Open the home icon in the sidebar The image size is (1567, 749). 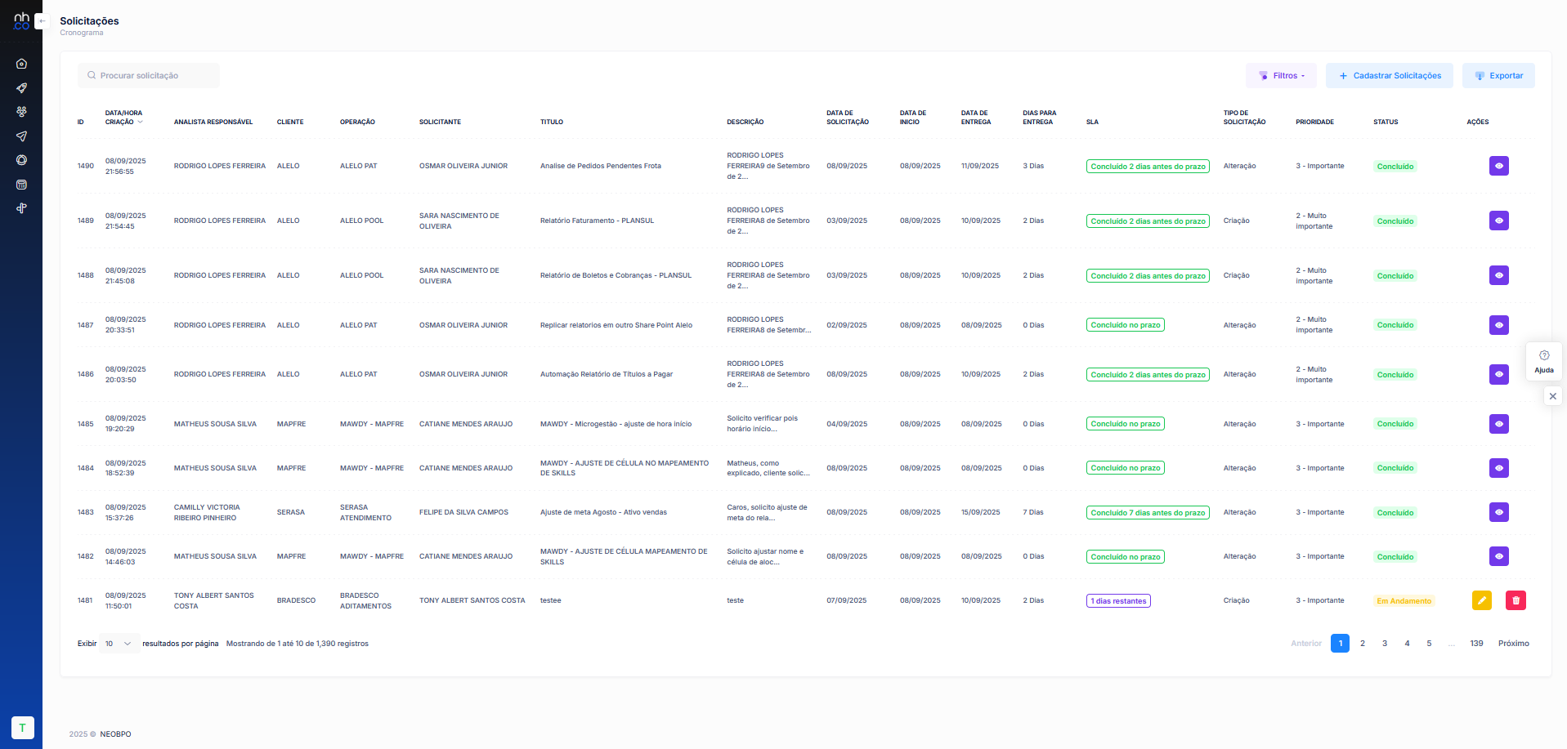[x=21, y=64]
